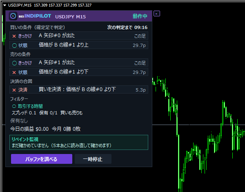The height and width of the screenshot is (192, 245).
Task: Click the 保有なし status text
Action: click(x=19, y=121)
